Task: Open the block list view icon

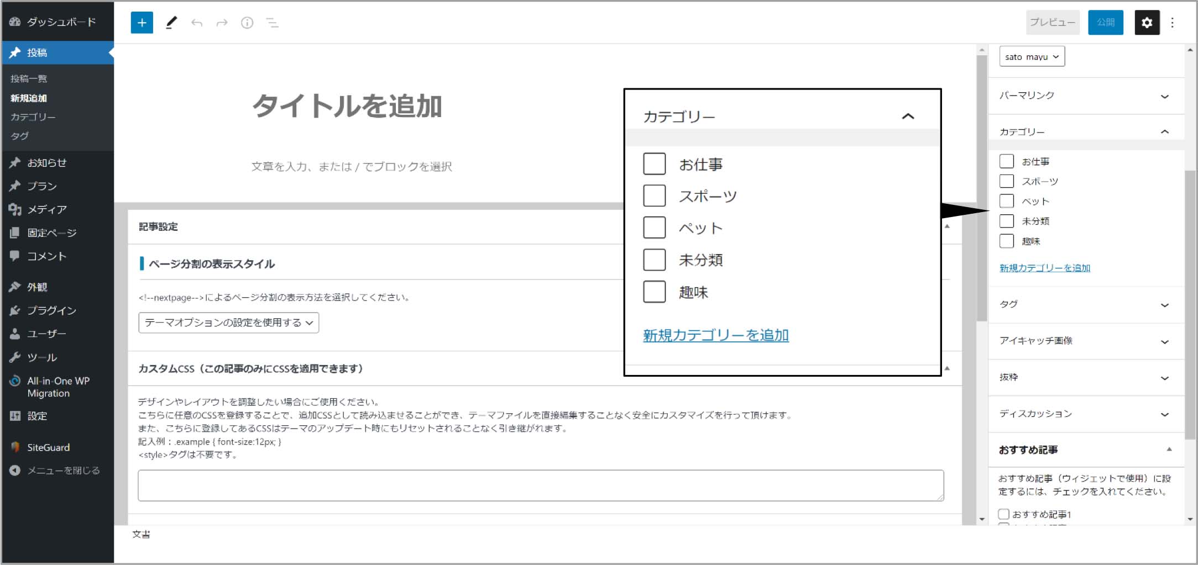Action: 272,23
